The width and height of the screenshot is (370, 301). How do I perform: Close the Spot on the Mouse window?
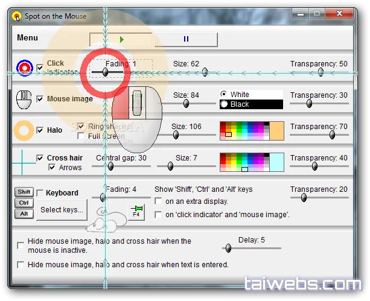tap(339, 13)
